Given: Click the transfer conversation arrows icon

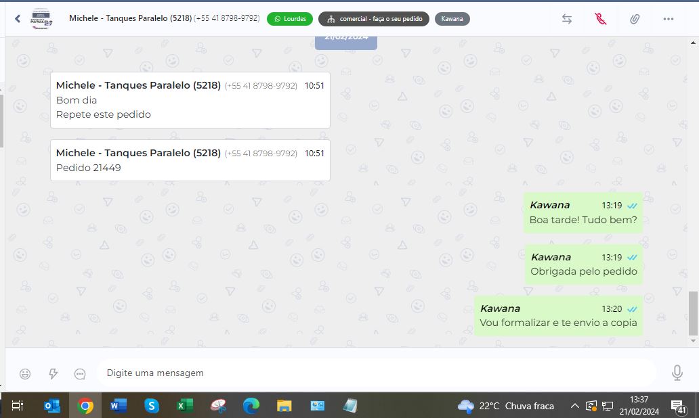Looking at the screenshot, I should [x=567, y=19].
